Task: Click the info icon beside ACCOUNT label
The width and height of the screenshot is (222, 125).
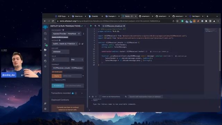Action: tap(60, 40)
